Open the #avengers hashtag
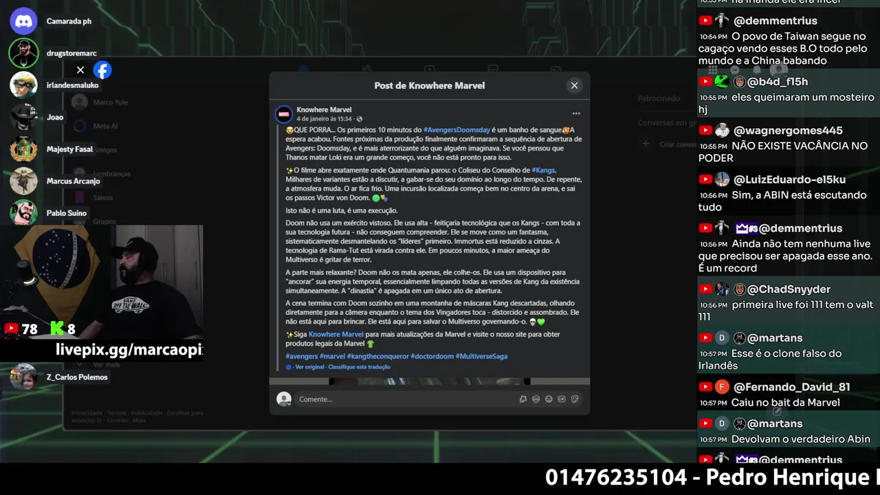880x495 pixels. pyautogui.click(x=302, y=356)
